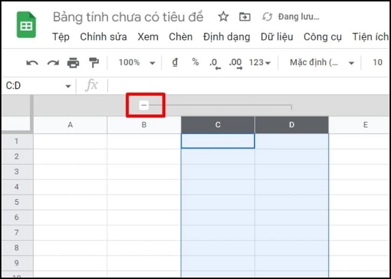Open the 123 number format dropdown
Viewport: 391px width, 279px height.
259,63
